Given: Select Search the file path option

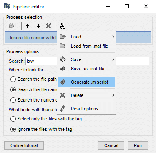Looking at the screenshot, I should pyautogui.click(x=13, y=79).
